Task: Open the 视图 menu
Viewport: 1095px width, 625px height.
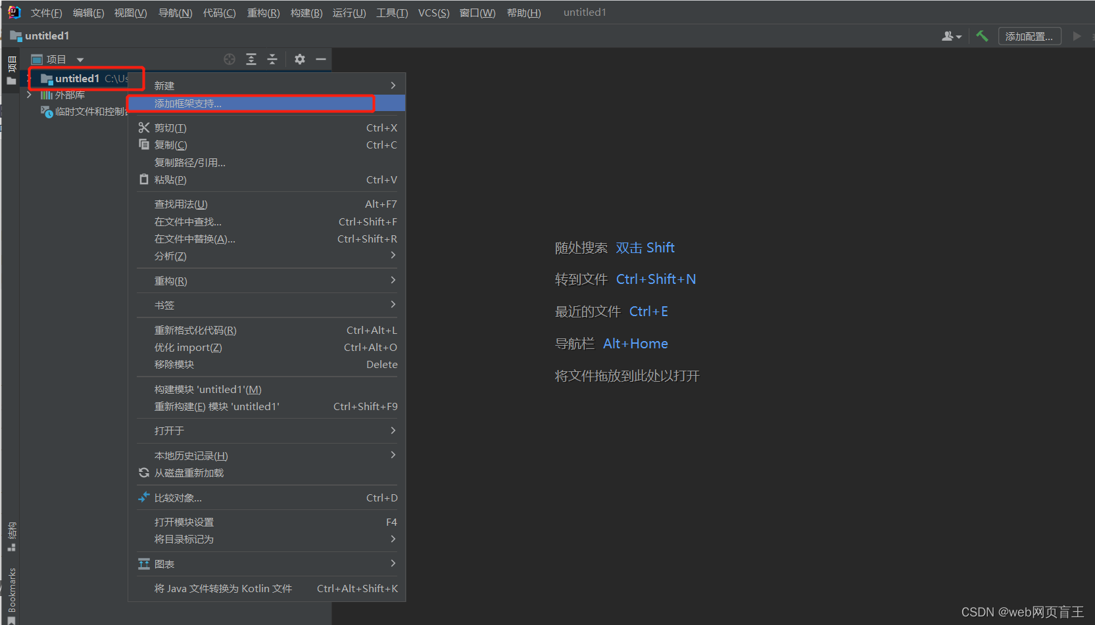Action: [130, 12]
